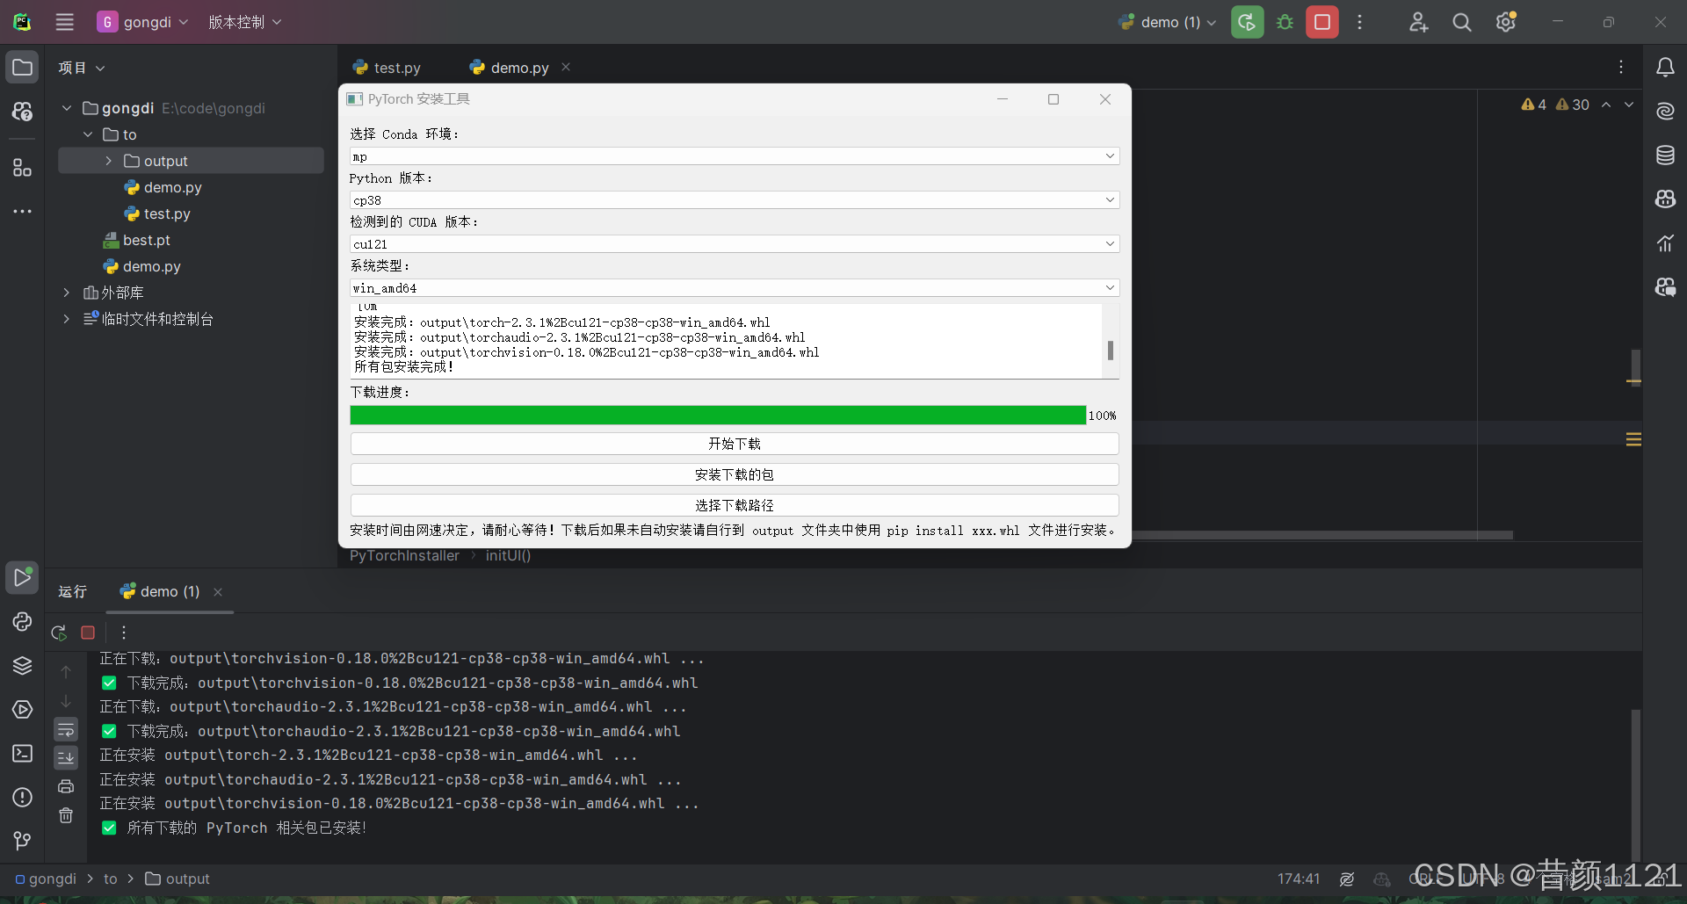Open editor tabs options kebab menu
The image size is (1687, 904).
1621,68
